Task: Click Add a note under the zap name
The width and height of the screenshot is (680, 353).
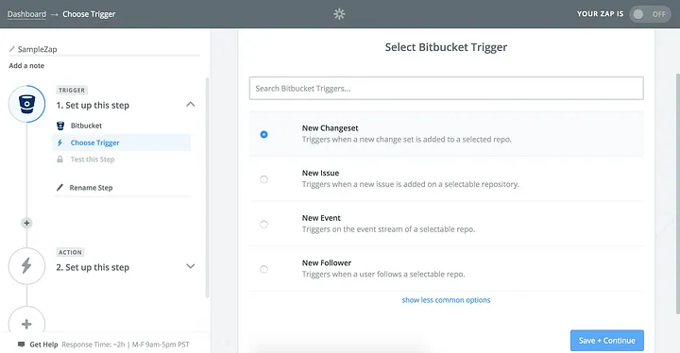Action: [x=26, y=65]
